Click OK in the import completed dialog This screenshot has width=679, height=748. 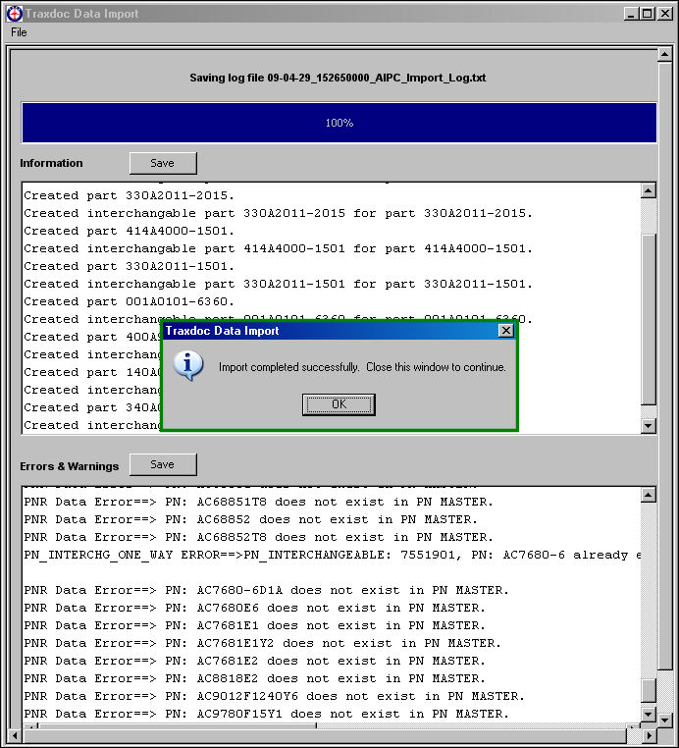click(x=339, y=404)
